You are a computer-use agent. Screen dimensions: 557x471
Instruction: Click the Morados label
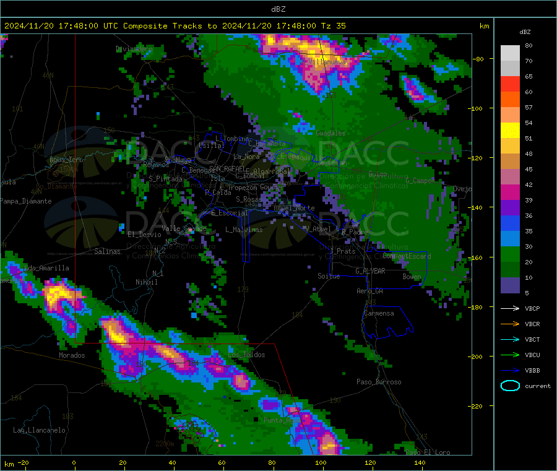pyautogui.click(x=72, y=355)
